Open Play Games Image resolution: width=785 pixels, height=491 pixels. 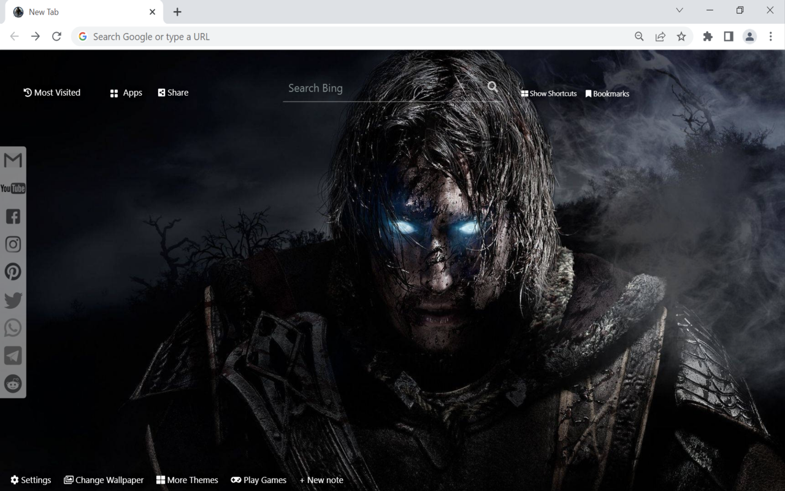pyautogui.click(x=259, y=480)
